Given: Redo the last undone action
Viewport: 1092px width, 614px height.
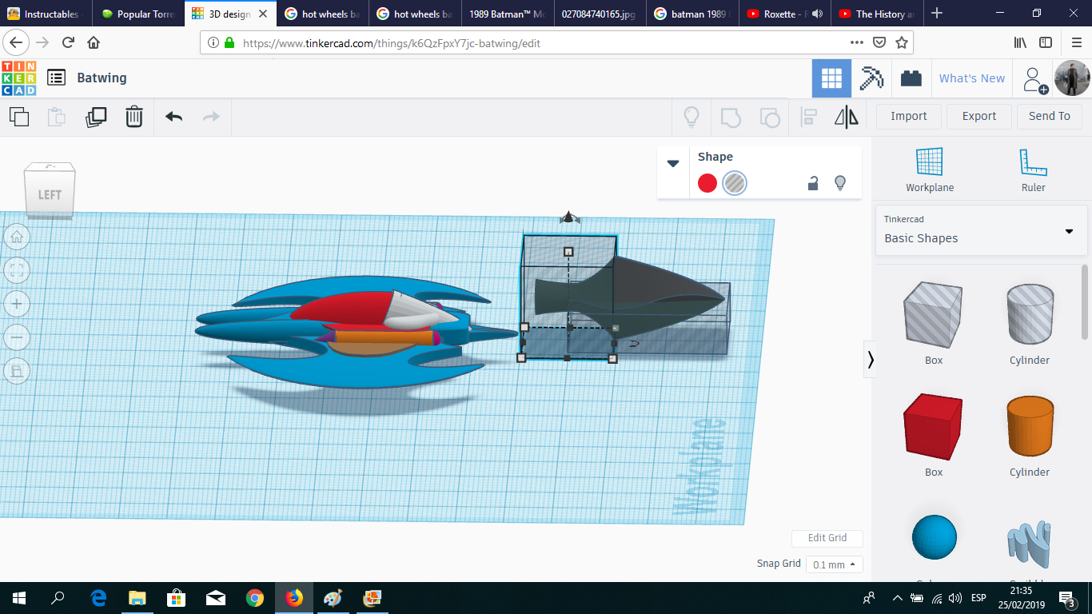Looking at the screenshot, I should (211, 117).
